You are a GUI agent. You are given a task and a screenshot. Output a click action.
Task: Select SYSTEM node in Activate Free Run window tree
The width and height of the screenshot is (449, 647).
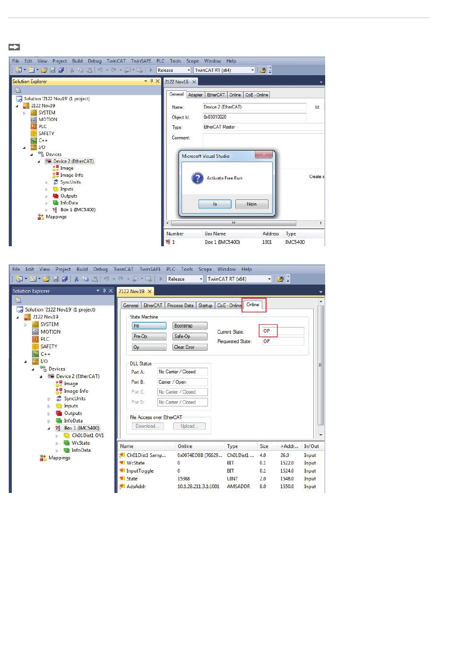[x=47, y=112]
